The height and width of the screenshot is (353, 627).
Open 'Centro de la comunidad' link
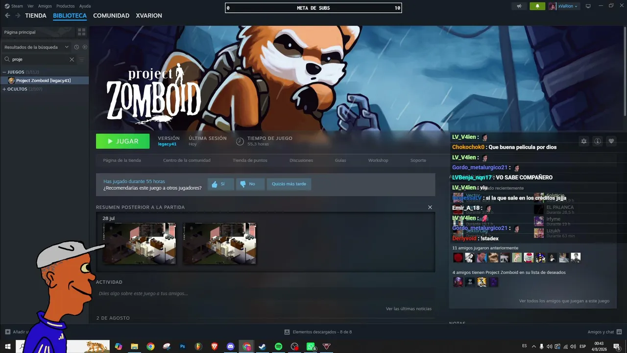[x=187, y=160]
